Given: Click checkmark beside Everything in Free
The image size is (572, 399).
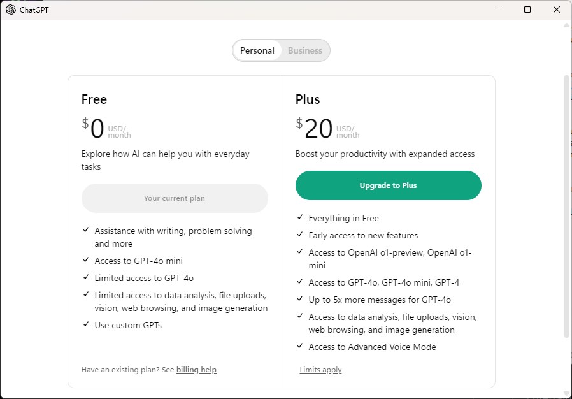Looking at the screenshot, I should click(x=300, y=217).
